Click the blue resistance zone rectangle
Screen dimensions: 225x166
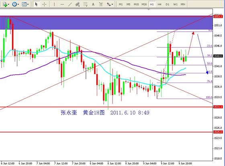tap(106, 23)
